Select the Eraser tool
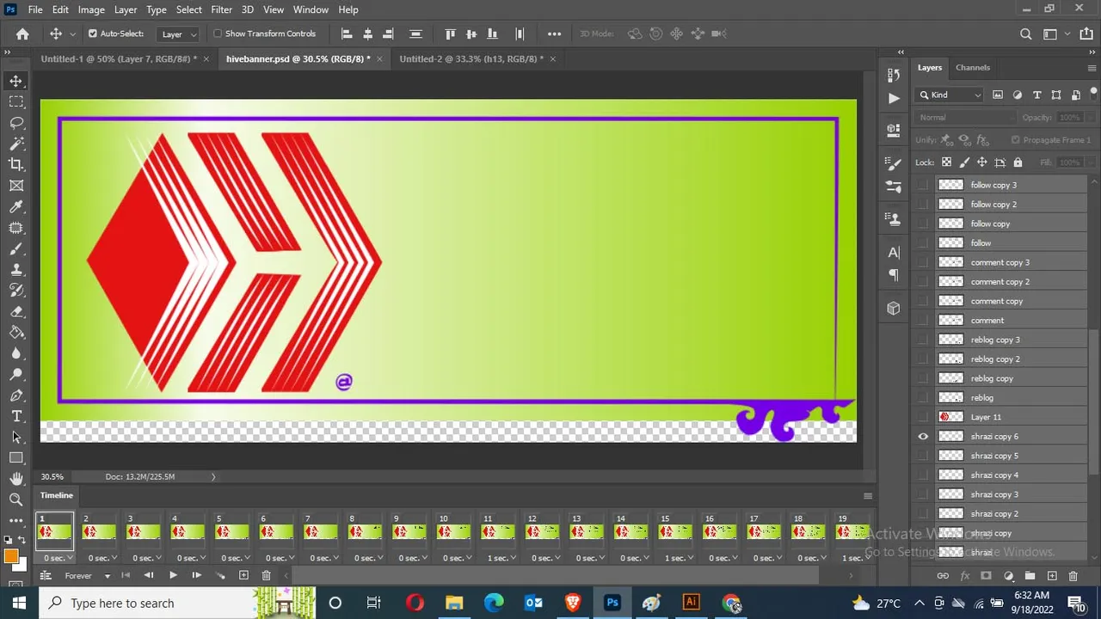 (x=16, y=311)
